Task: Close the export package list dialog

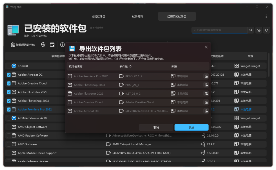Action: tap(206, 47)
